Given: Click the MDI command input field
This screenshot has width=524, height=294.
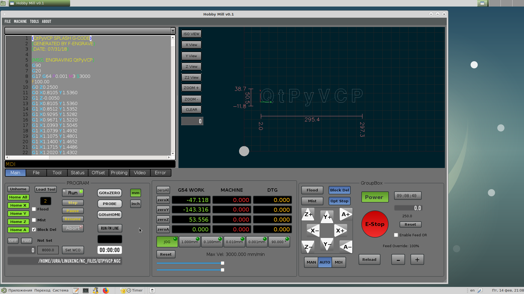Looking at the screenshot, I should (90, 164).
